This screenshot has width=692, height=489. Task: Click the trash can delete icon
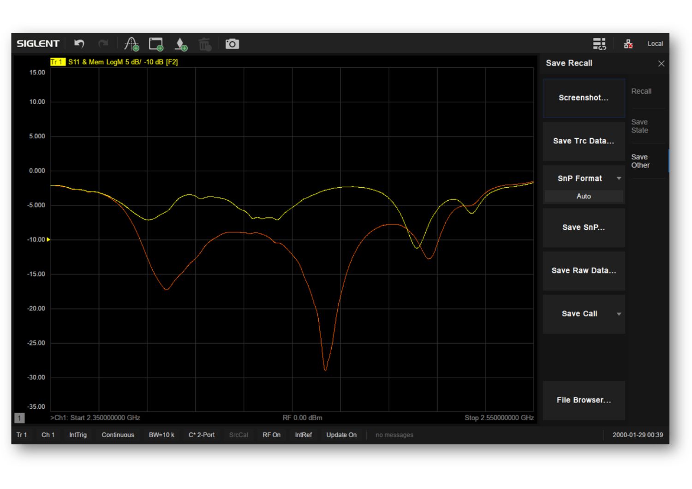pos(204,44)
